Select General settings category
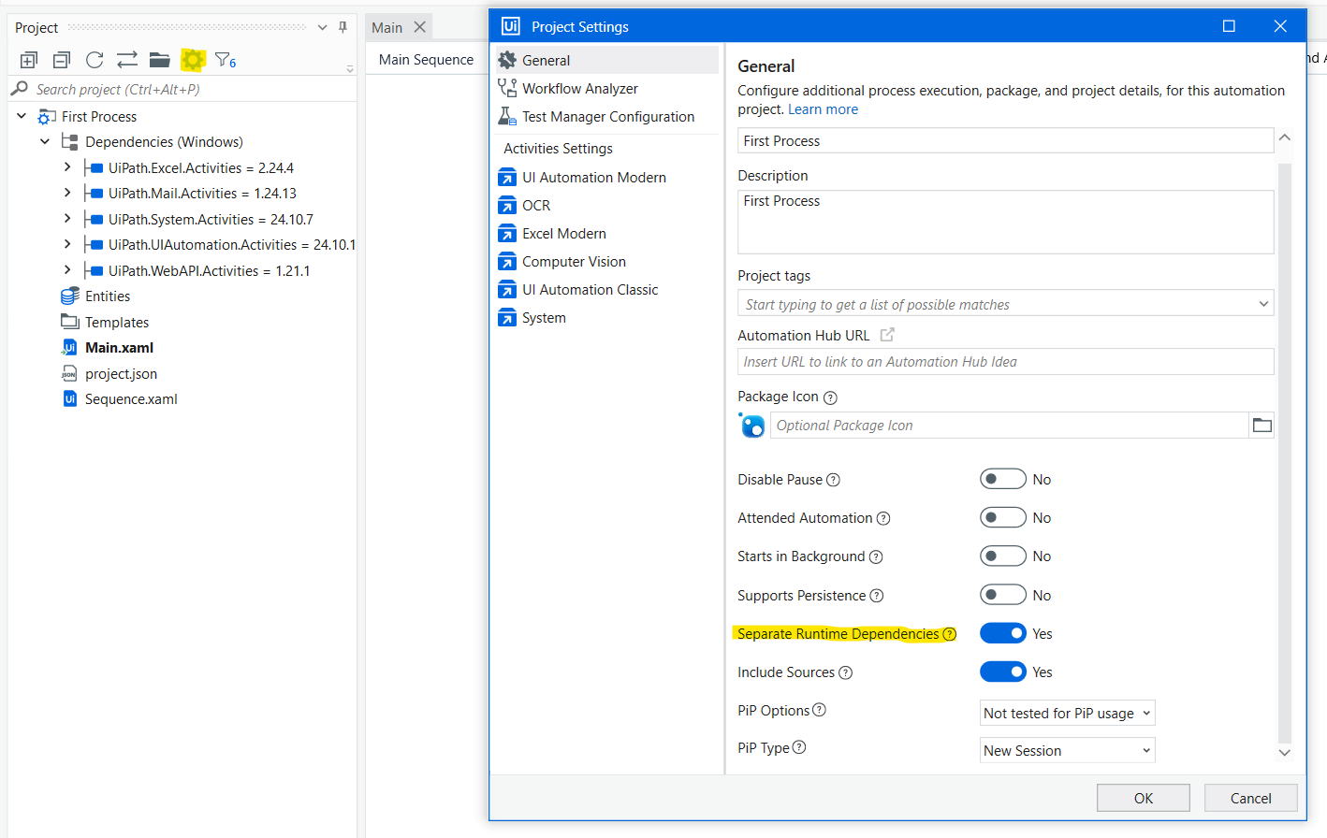This screenshot has height=838, width=1327. click(x=606, y=60)
